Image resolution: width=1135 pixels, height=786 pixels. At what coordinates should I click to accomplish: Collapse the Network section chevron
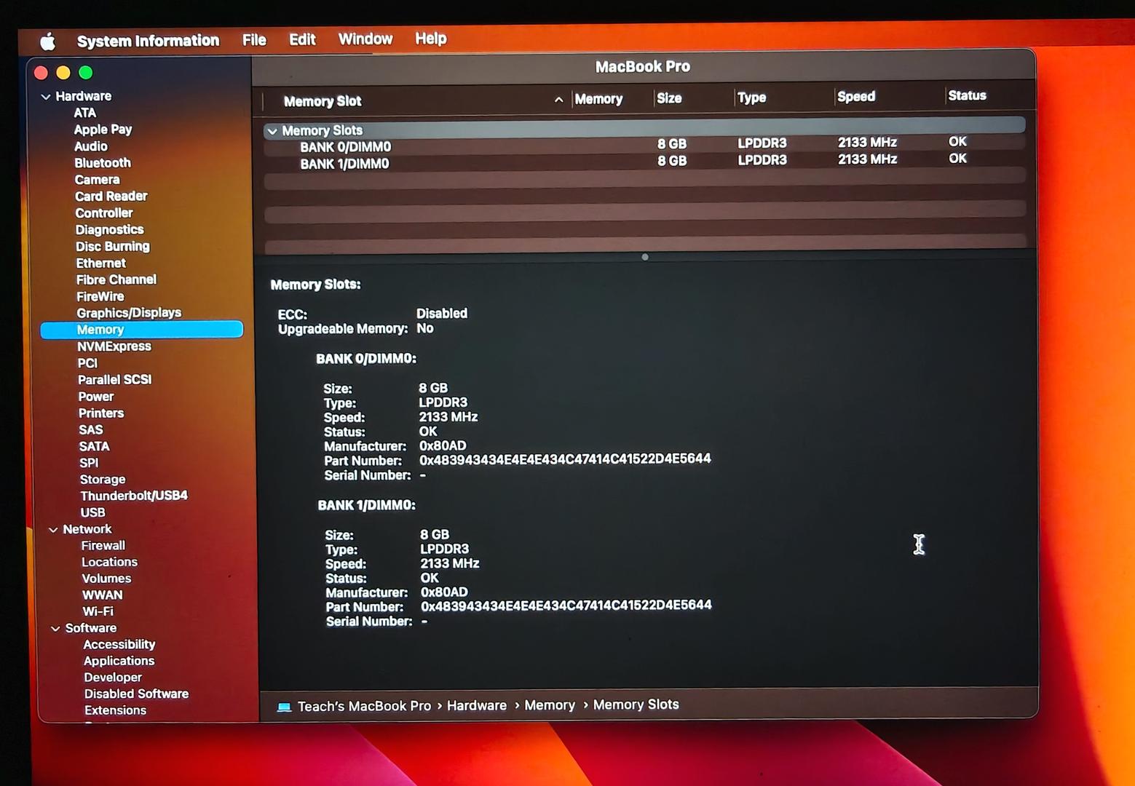pos(53,530)
